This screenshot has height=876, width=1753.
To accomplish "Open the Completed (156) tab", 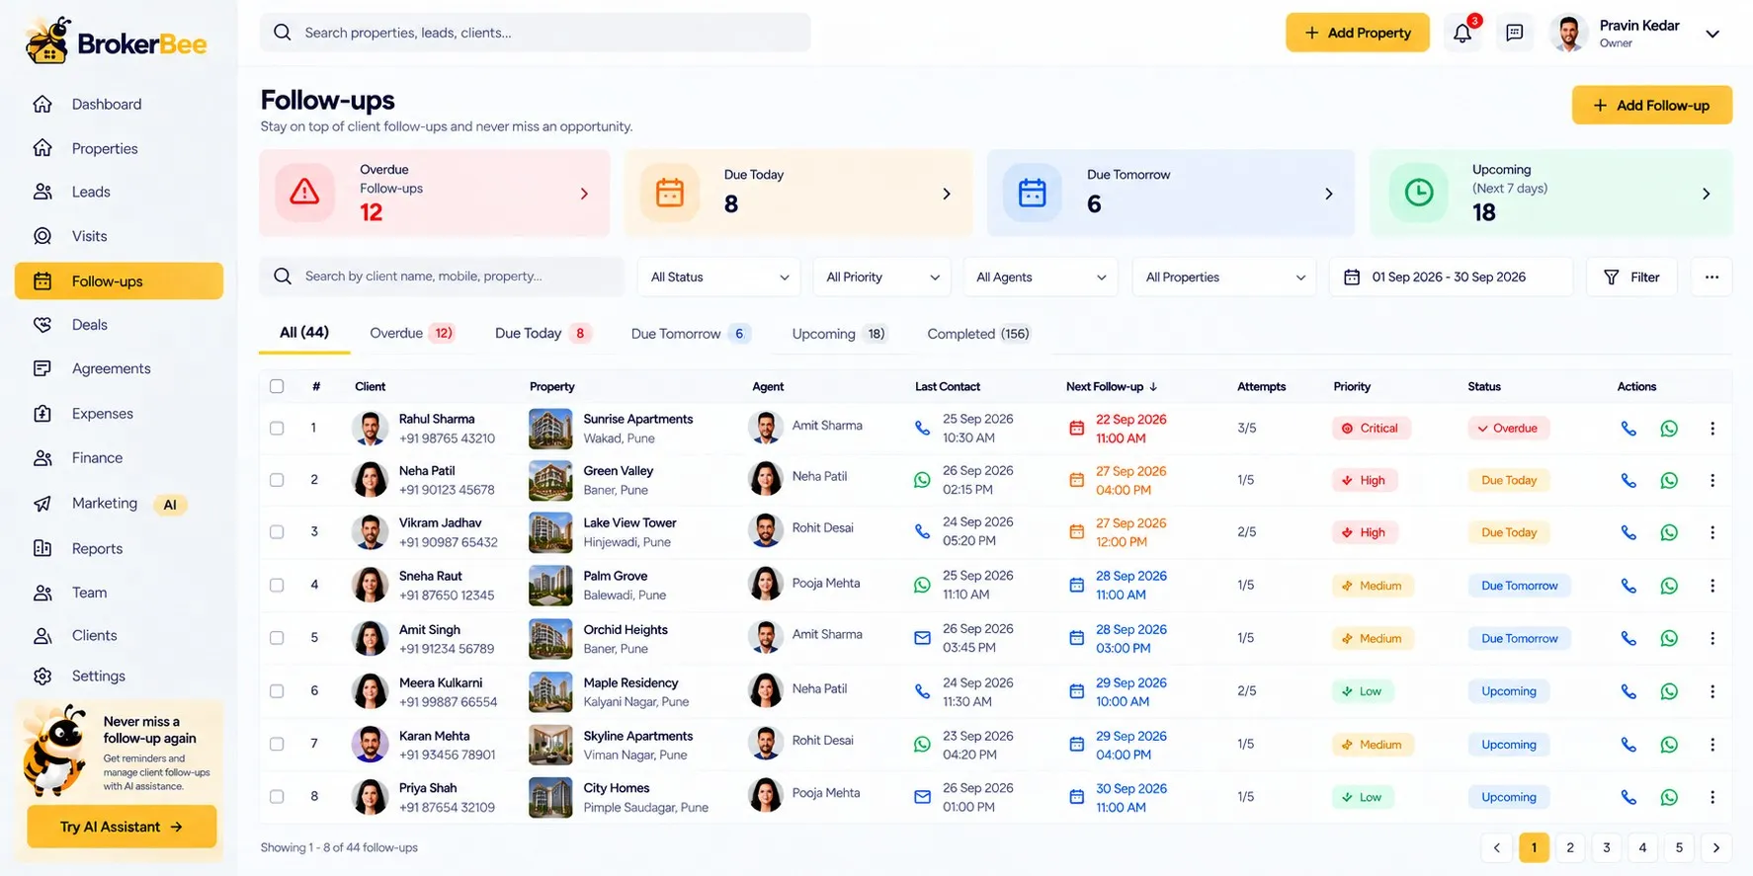I will coord(978,334).
